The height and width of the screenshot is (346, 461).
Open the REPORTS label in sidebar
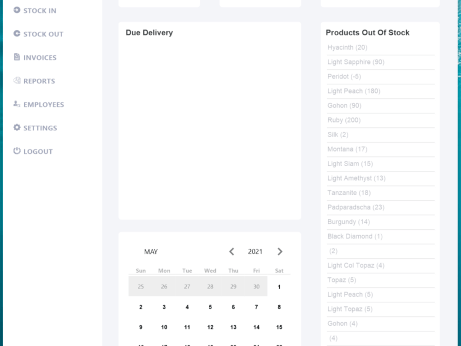click(39, 81)
